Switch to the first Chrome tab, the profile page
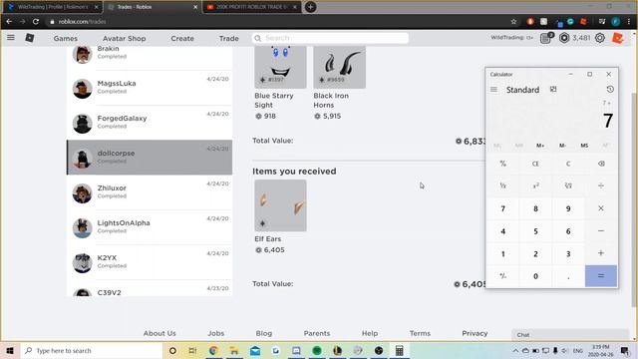638x359 pixels. click(53, 7)
